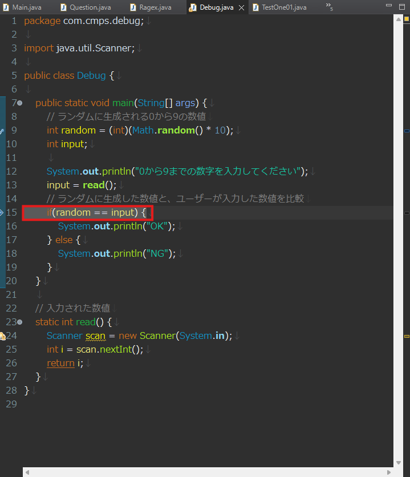Open the TestOne01.java tab
The image size is (410, 477).
coord(283,7)
